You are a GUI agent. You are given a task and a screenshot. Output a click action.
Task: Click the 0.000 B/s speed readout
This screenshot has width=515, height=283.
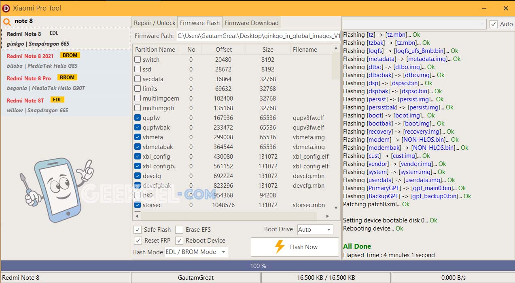(x=453, y=278)
